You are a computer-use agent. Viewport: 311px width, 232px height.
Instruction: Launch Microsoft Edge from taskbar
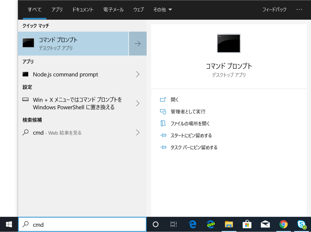[193, 224]
